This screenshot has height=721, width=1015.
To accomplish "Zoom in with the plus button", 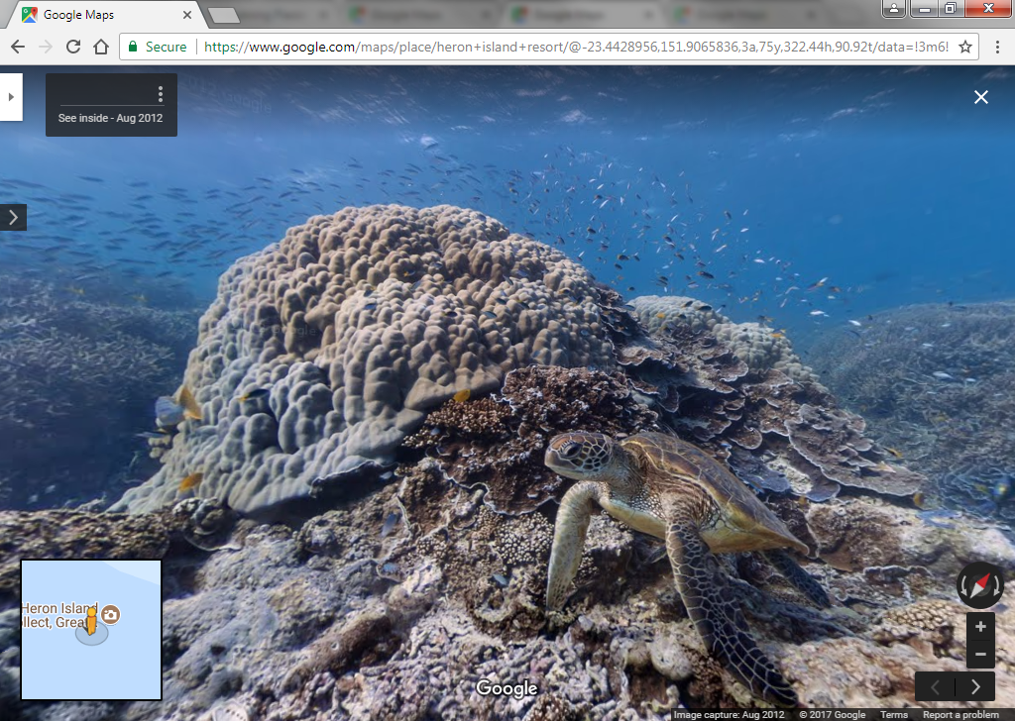I will (980, 627).
